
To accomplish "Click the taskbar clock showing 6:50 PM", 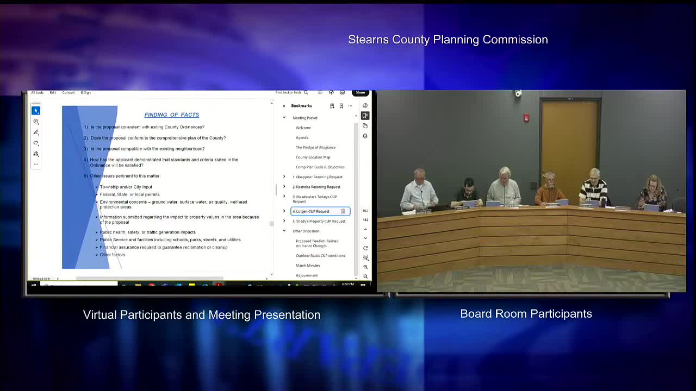I will pos(348,284).
